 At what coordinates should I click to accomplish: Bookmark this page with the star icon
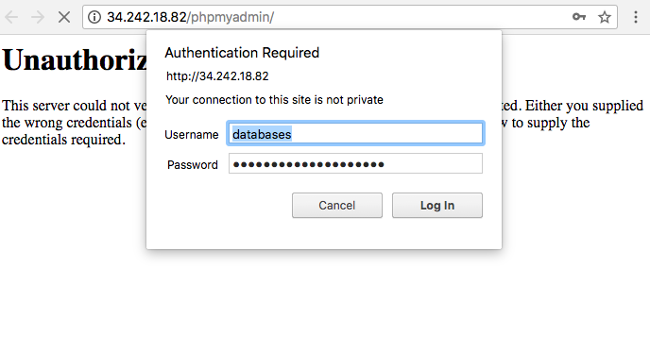click(x=605, y=17)
